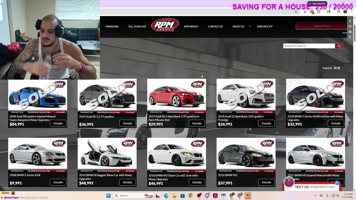Open Task View from the taskbar
The width and height of the screenshot is (356, 200).
click(158, 196)
